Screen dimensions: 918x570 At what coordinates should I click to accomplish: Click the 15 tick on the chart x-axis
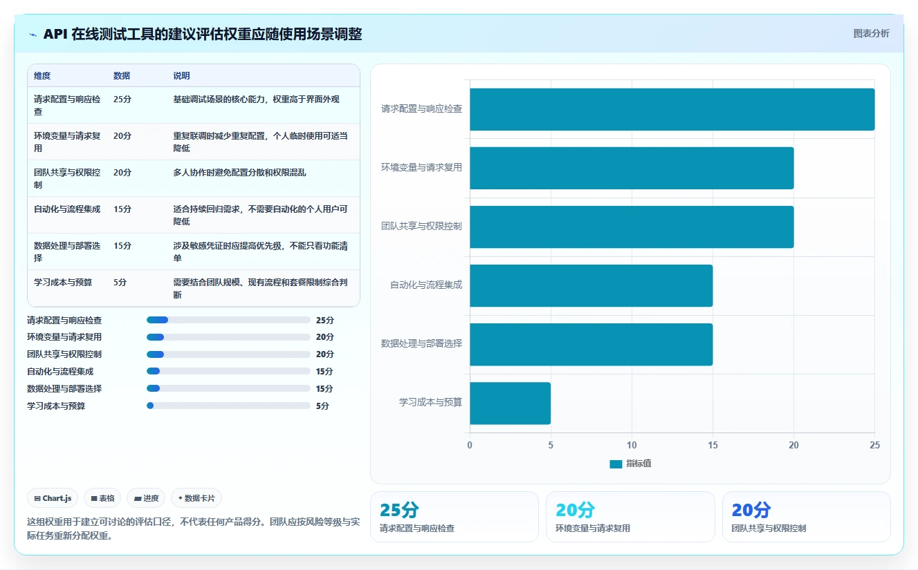[713, 446]
